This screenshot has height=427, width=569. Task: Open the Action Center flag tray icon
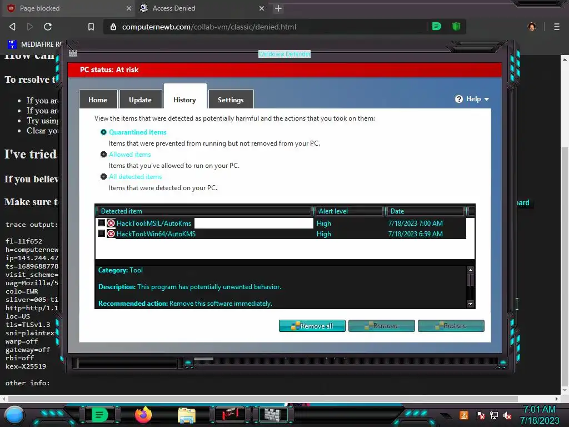(x=481, y=415)
